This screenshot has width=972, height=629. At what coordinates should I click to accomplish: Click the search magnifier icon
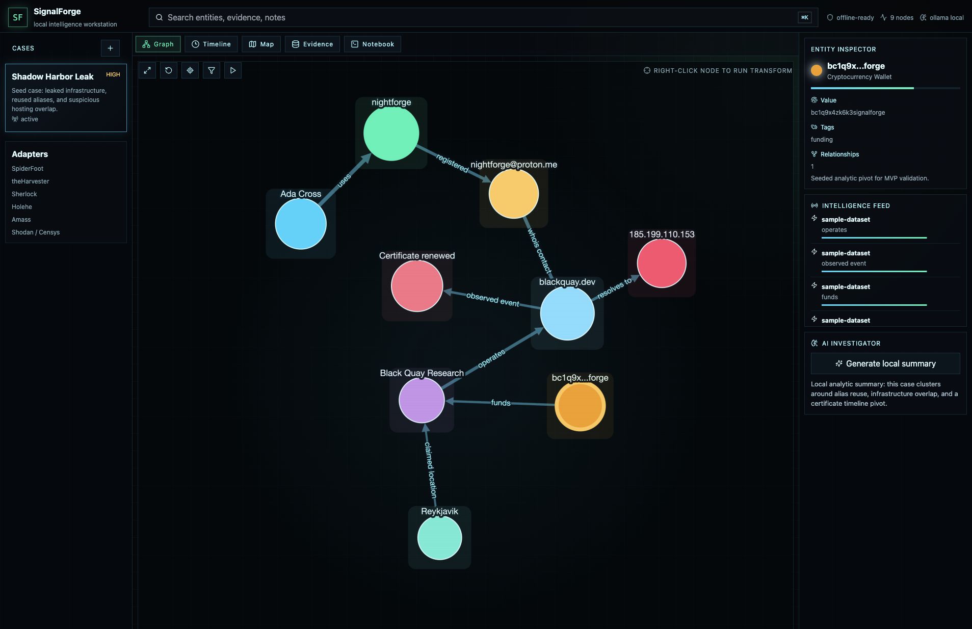click(160, 17)
